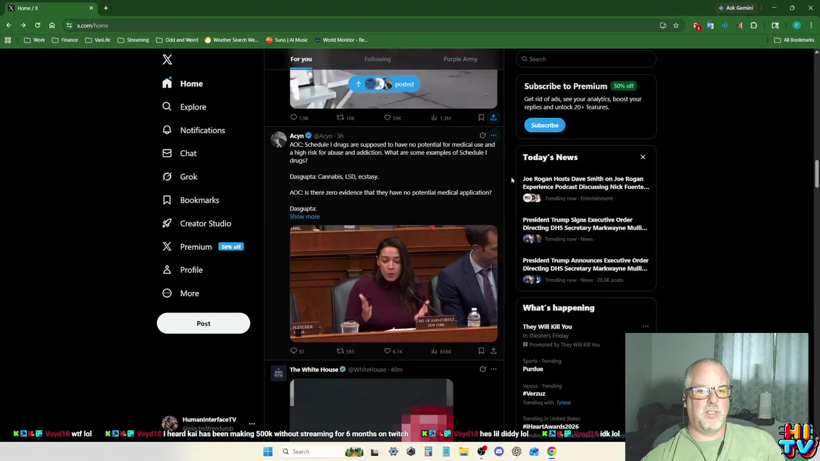Open All Bookmarks folder
This screenshot has height=461, width=820.
click(x=794, y=40)
